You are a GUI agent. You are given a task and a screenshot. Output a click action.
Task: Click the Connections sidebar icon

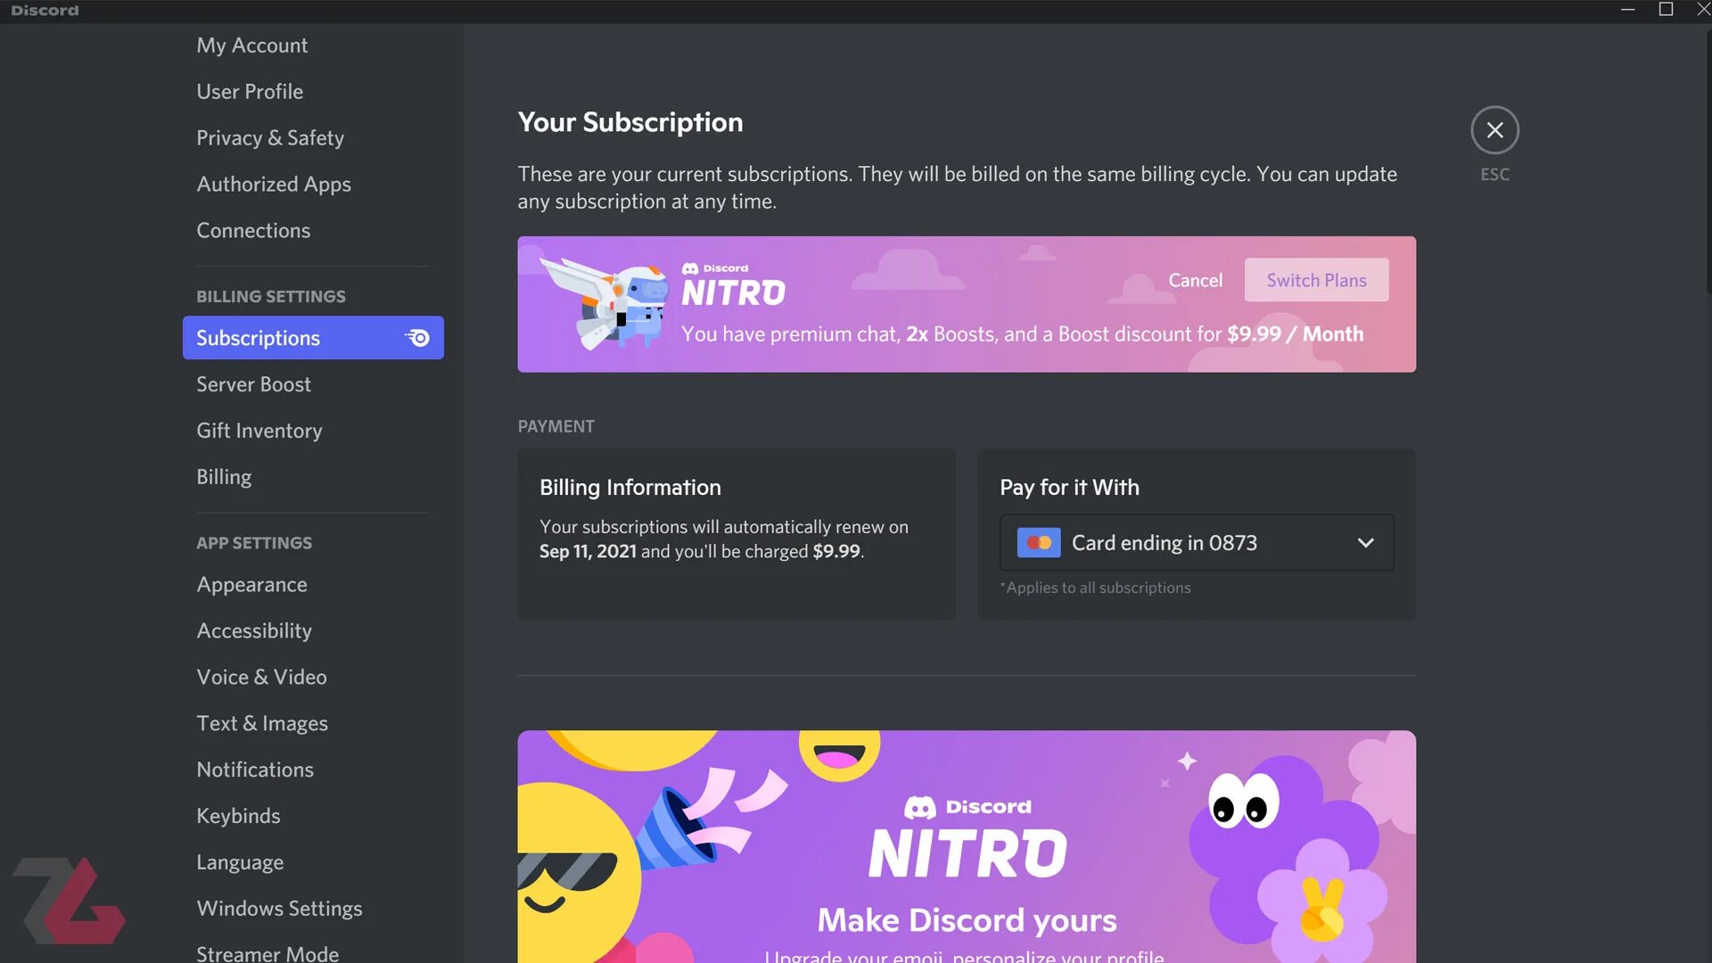click(x=251, y=230)
